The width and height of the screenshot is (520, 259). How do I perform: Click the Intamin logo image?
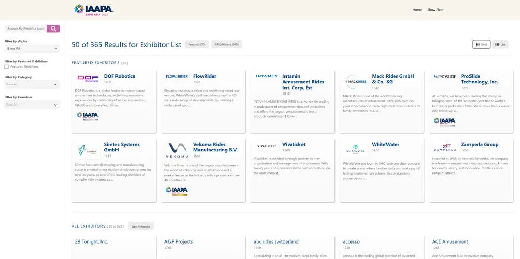(266, 76)
